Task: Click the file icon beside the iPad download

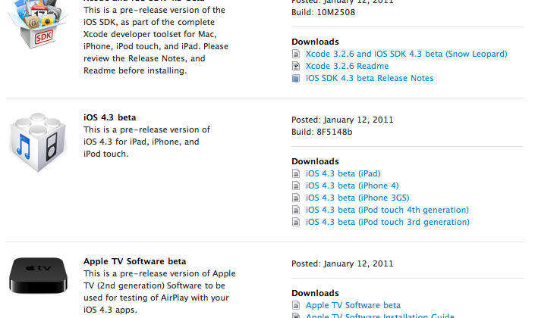Action: point(296,174)
